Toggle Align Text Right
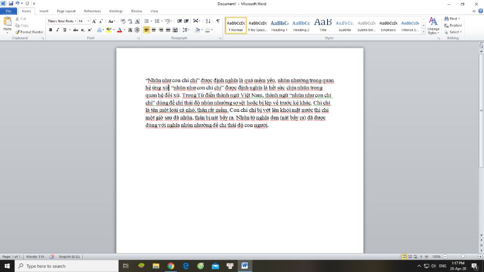Screen dimensions: 484x272 point(161,30)
